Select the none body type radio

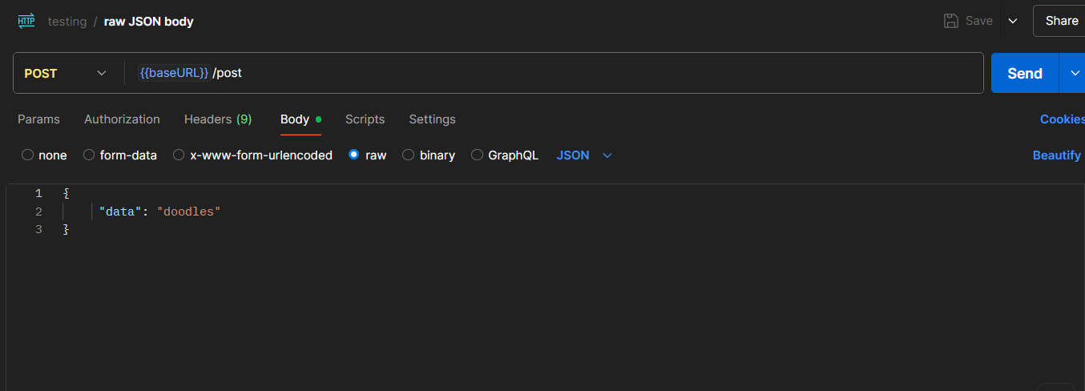tap(28, 155)
